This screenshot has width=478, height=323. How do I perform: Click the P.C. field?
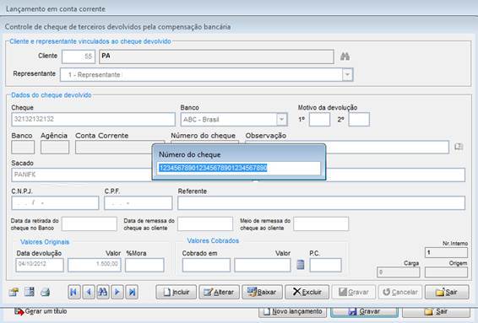pyautogui.click(x=325, y=265)
